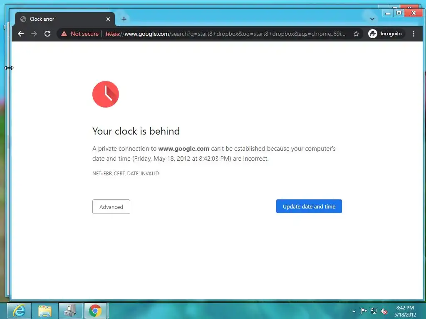Open the Not secure warning info
Image resolution: width=426 pixels, height=319 pixels.
[64, 34]
